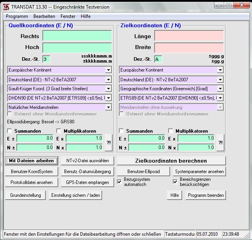Click source ?! button
252x240 pixels.
coord(109,143)
